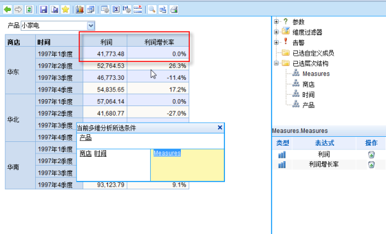Delete 利润增长率 measure using its trash icon
Screen dimensions: 386x234
coord(371,164)
